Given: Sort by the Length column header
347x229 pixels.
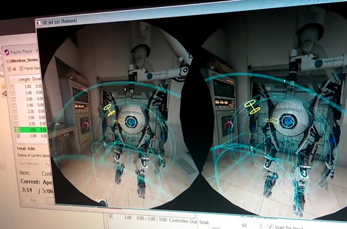Looking at the screenshot, I should pyautogui.click(x=26, y=79).
